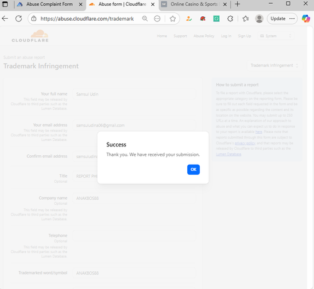Click the address bar URL field

87,19
